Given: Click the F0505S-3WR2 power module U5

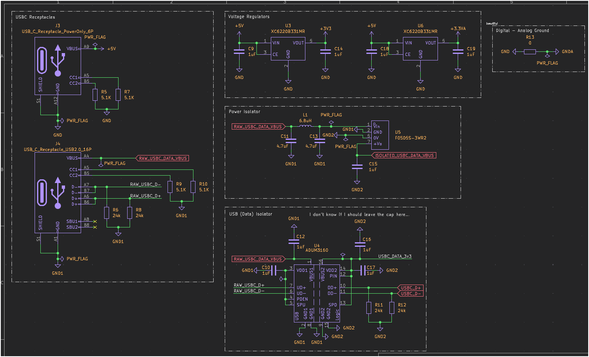Looking at the screenshot, I should [379, 134].
